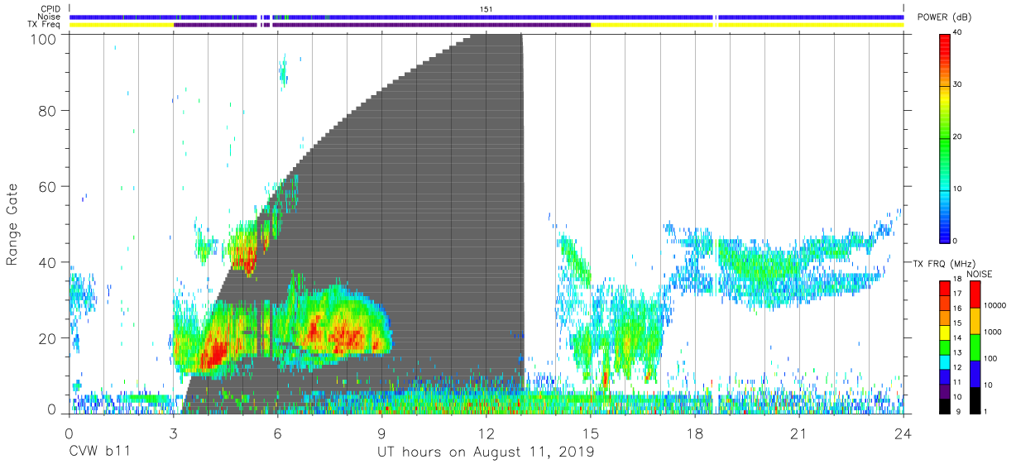
Task: Click the 'POWER (dB)' legend title
Action: click(x=944, y=17)
